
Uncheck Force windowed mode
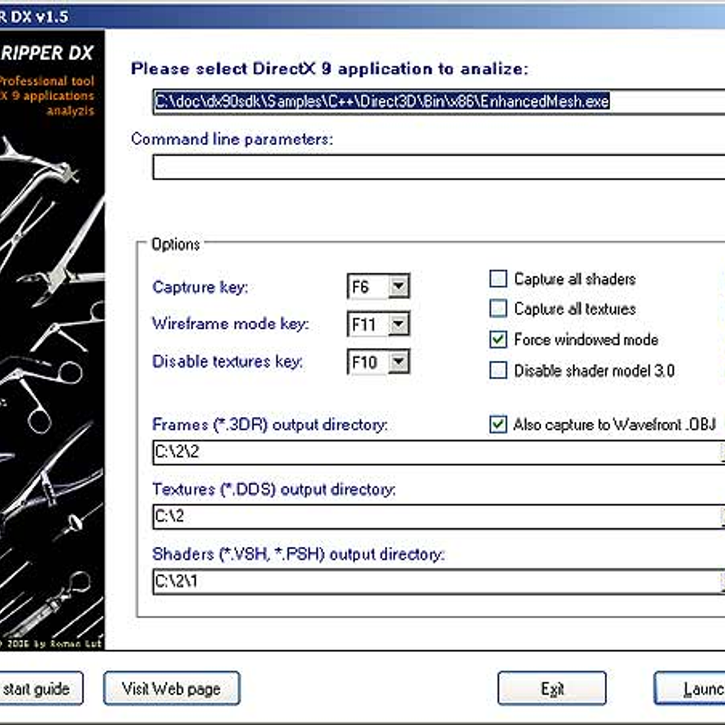click(498, 340)
